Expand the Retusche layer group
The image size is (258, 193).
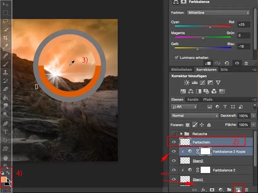182,133
